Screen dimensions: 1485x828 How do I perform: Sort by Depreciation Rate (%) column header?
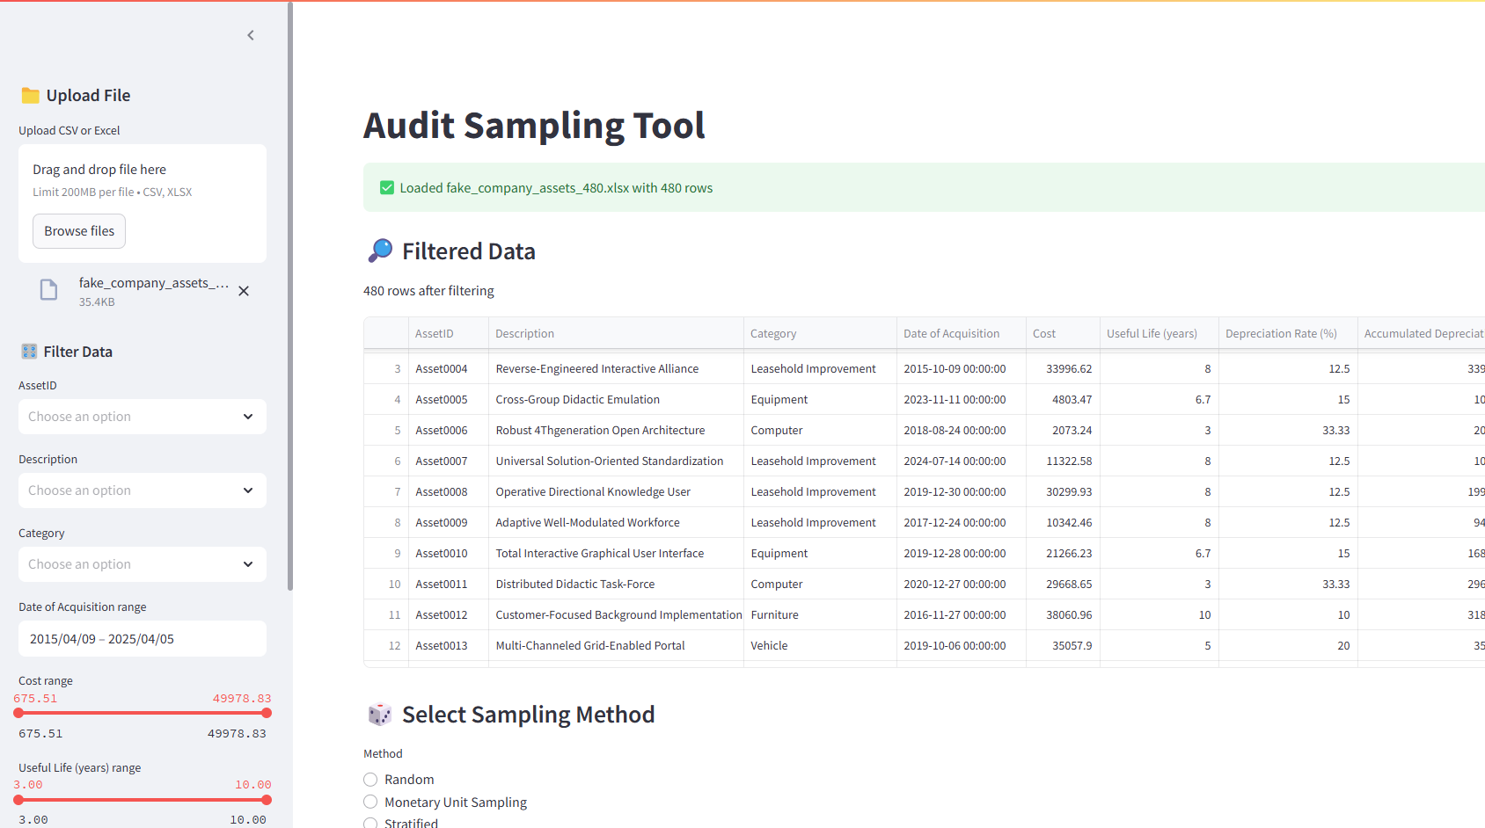(1288, 333)
